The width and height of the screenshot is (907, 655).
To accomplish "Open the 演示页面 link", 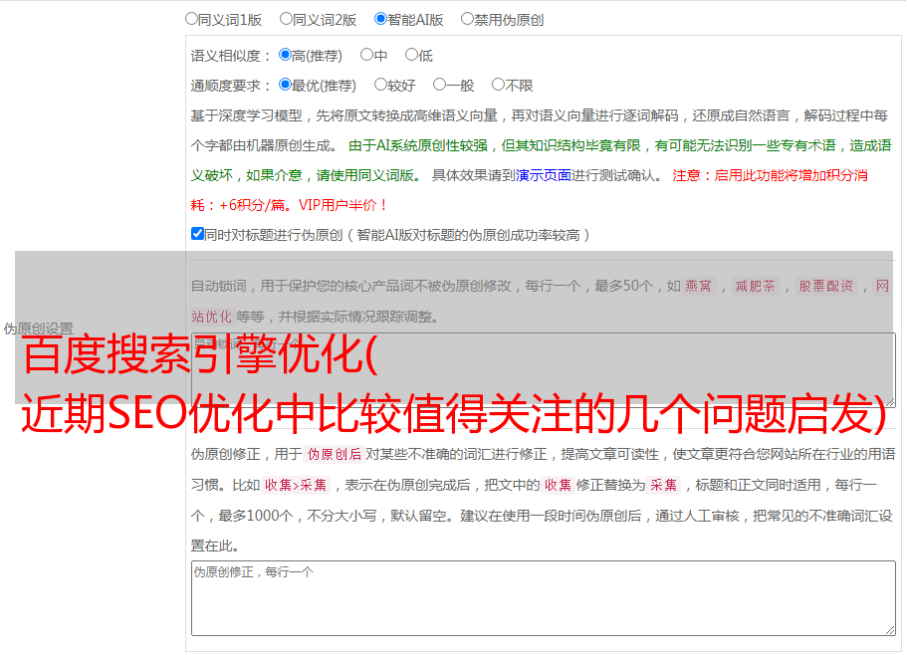I will [543, 175].
